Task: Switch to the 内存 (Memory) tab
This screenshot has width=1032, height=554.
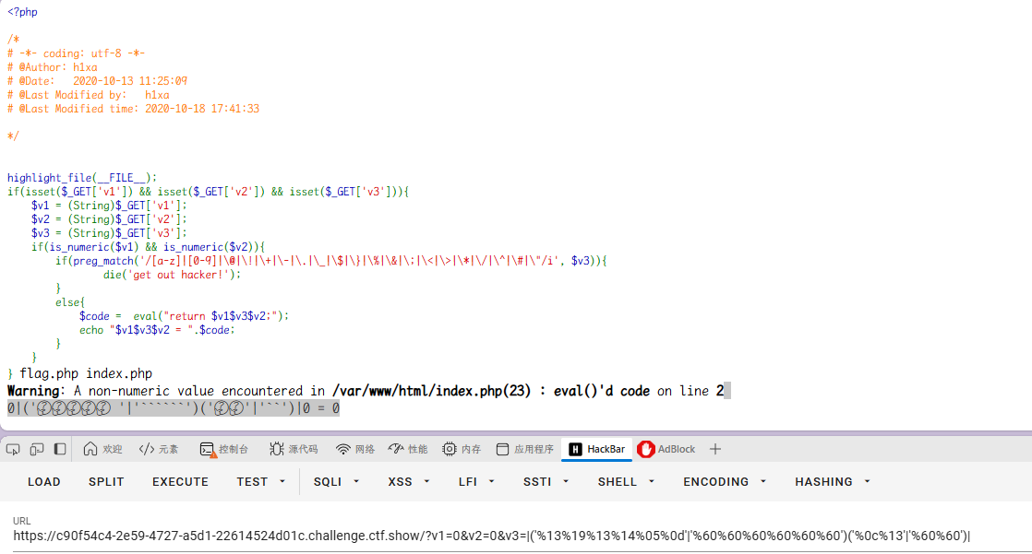Action: (462, 450)
